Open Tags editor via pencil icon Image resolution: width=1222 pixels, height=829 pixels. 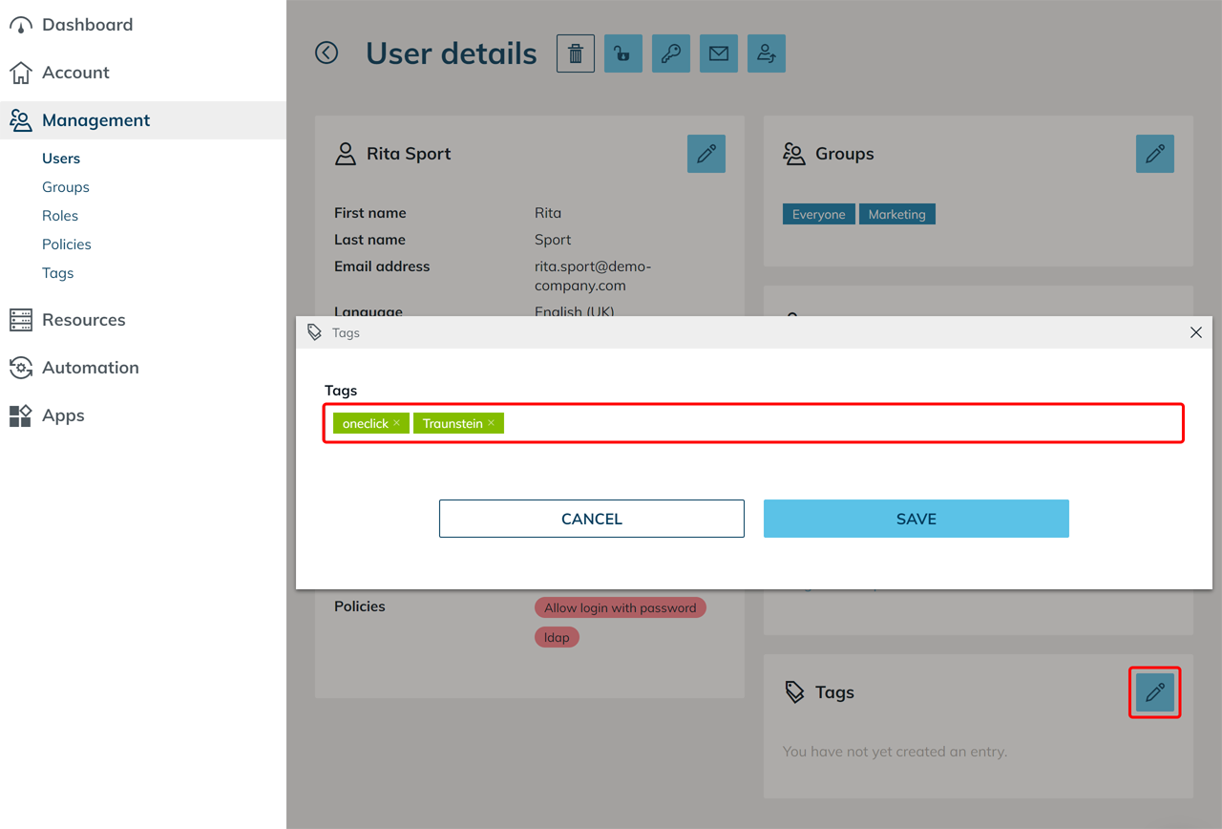point(1155,692)
